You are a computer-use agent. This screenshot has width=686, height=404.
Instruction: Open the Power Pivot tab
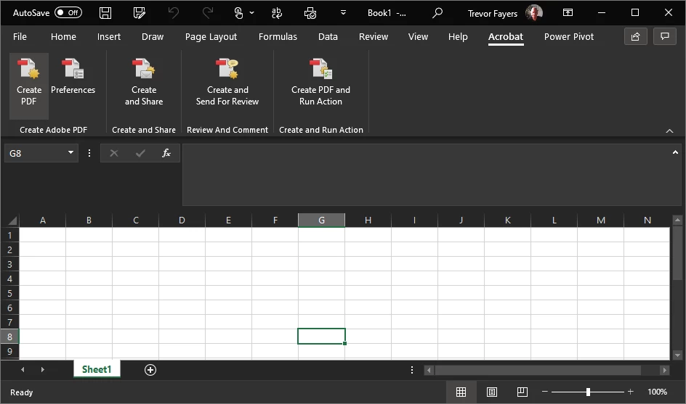click(569, 37)
